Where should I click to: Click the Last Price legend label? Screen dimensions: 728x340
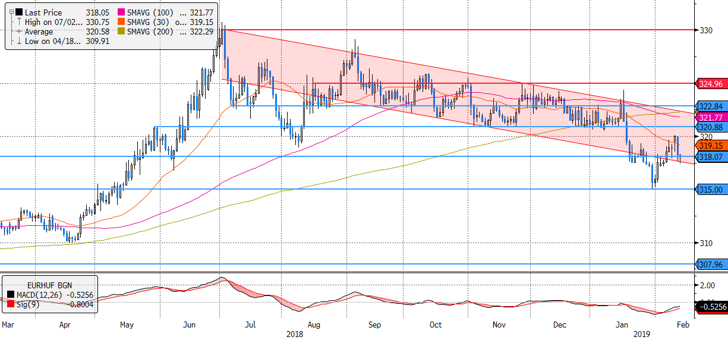(x=44, y=12)
